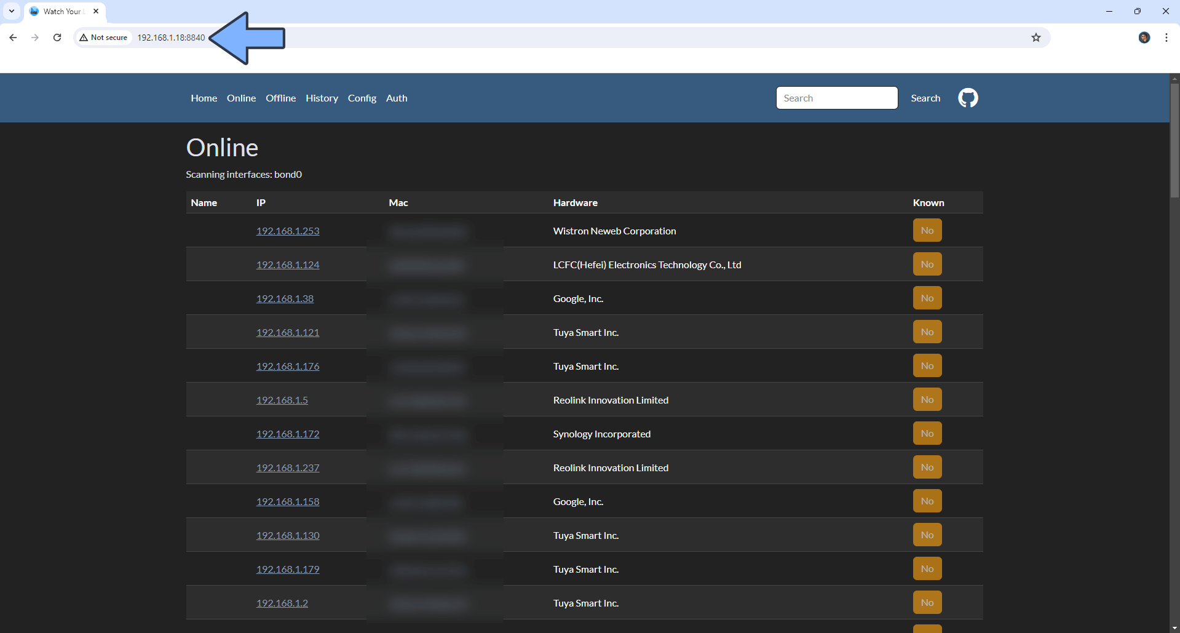
Task: Click the Watch Your LAN tab favicon
Action: coord(34,11)
